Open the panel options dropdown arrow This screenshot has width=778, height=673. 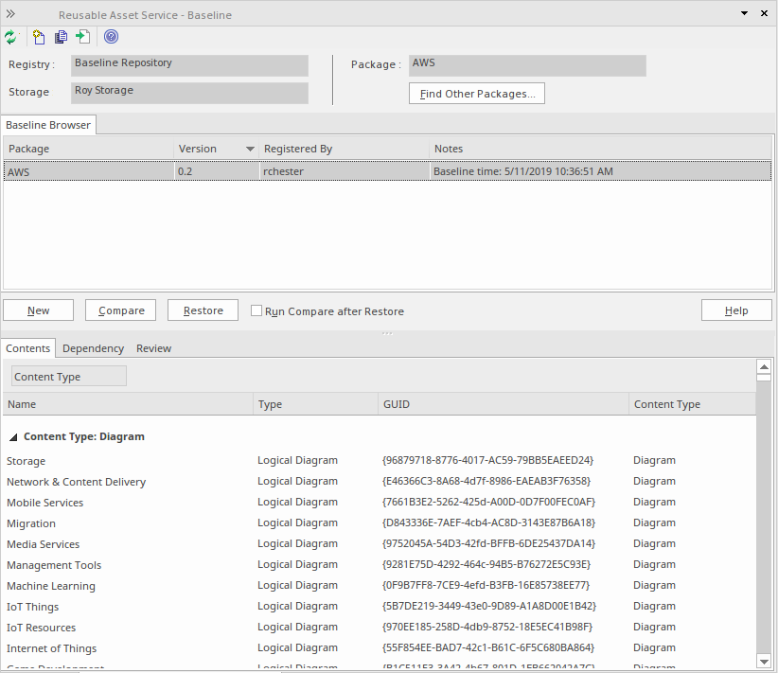(743, 14)
